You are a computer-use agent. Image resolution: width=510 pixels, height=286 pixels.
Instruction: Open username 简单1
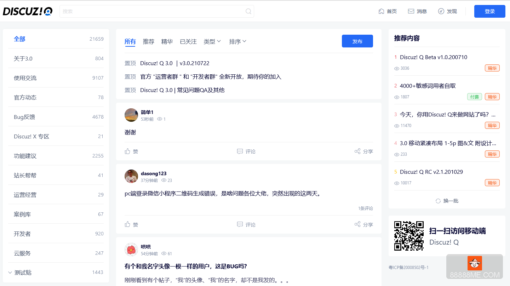[147, 112]
